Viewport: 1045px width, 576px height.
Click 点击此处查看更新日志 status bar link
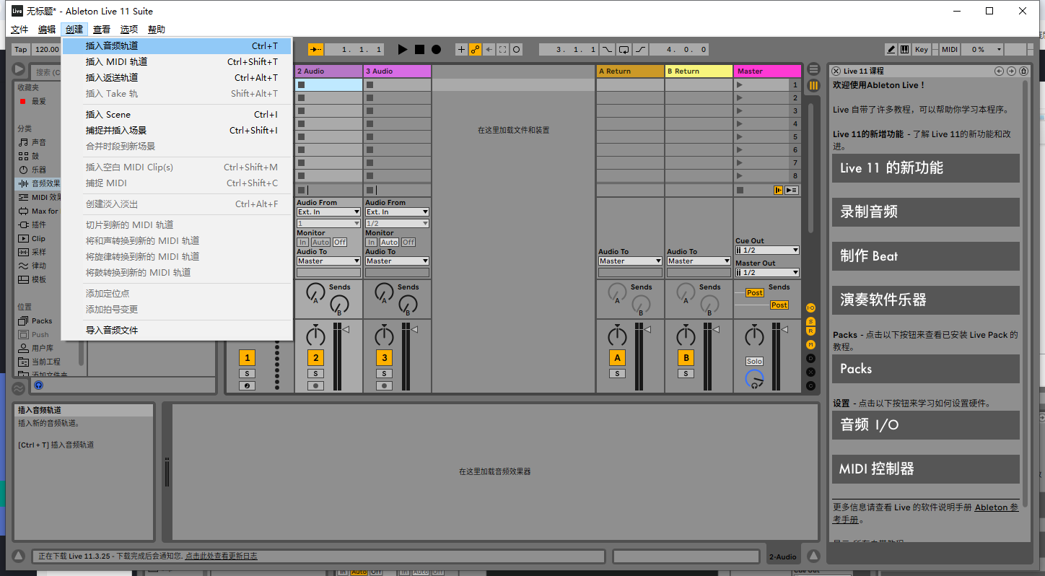coord(221,557)
